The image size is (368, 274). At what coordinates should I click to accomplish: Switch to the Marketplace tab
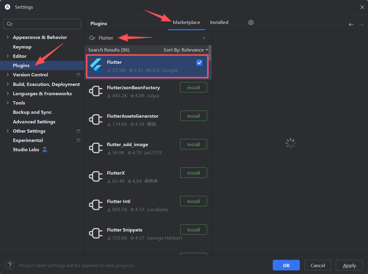(x=186, y=22)
